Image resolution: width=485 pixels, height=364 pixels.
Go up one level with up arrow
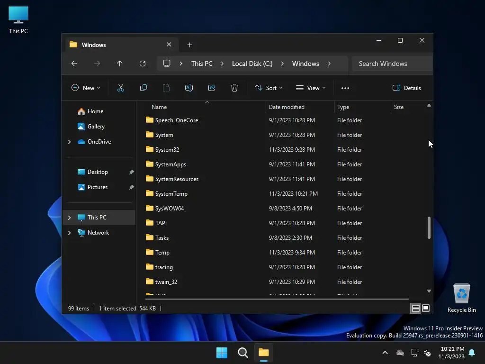coord(120,64)
